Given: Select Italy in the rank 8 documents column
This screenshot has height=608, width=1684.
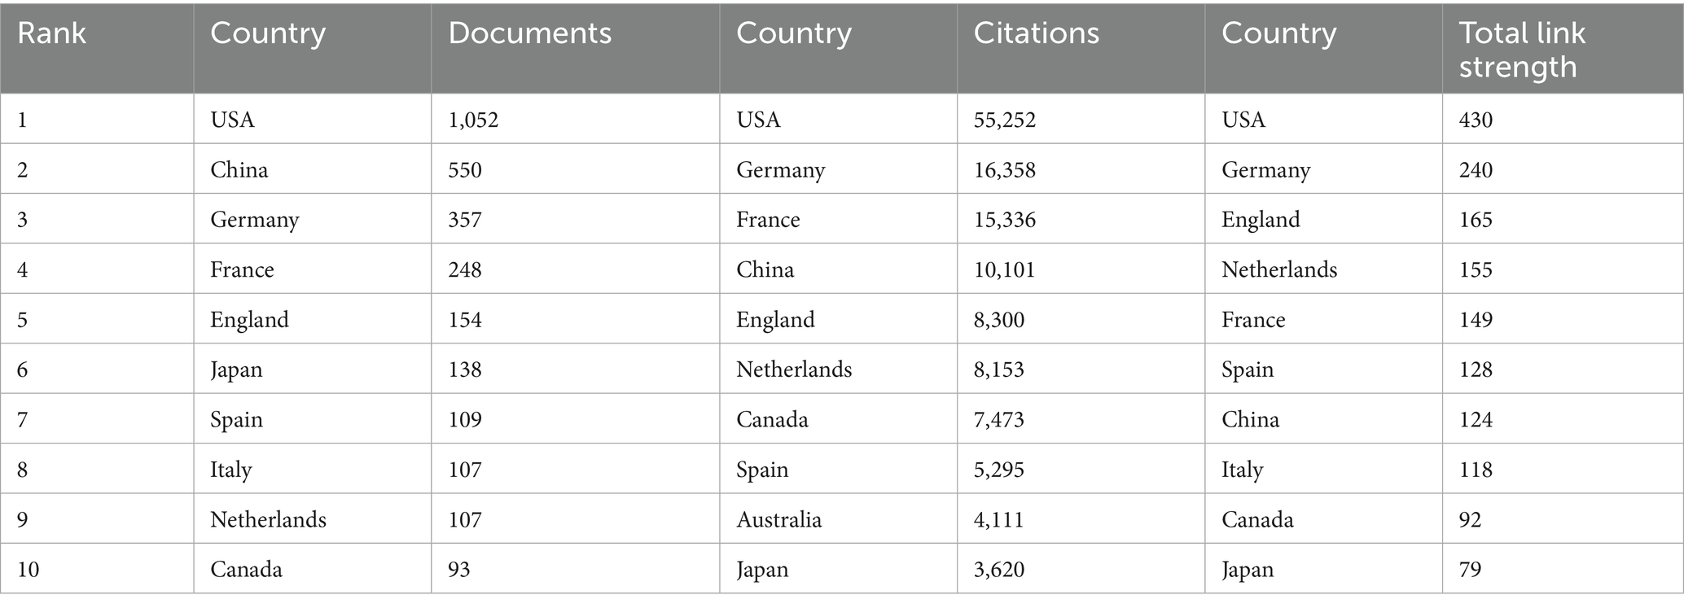Looking at the screenshot, I should pyautogui.click(x=231, y=470).
